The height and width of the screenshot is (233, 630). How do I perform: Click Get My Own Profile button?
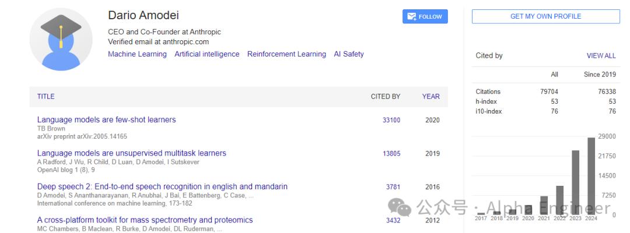[x=545, y=16]
